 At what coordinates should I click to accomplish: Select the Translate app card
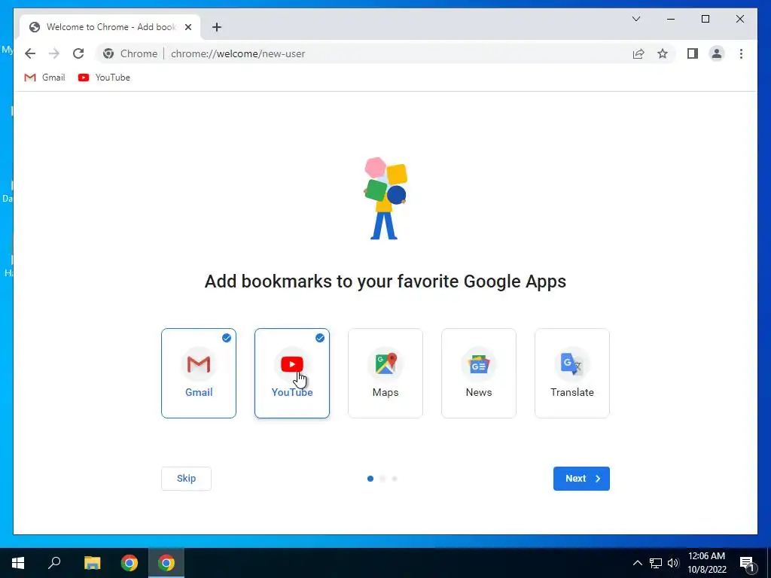[572, 373]
